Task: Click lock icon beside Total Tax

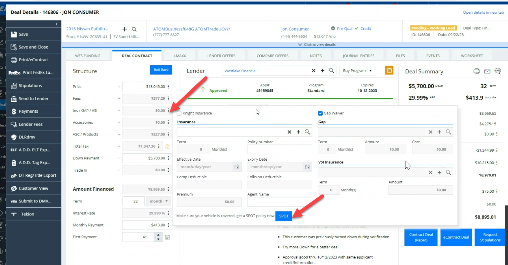Action: [168, 146]
